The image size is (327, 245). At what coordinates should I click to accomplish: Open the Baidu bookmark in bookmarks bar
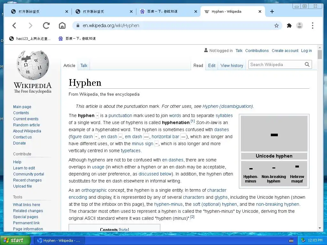pyautogui.click(x=77, y=39)
